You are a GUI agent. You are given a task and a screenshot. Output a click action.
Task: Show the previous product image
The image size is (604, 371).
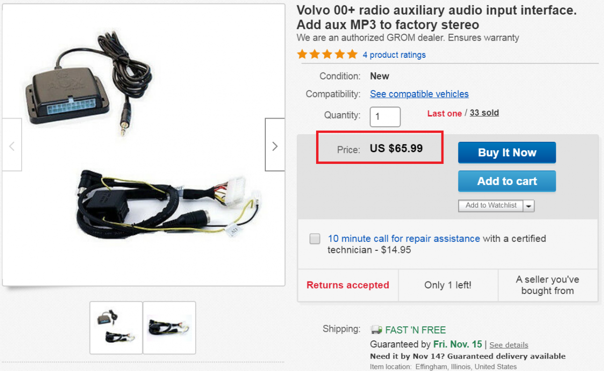tap(12, 146)
